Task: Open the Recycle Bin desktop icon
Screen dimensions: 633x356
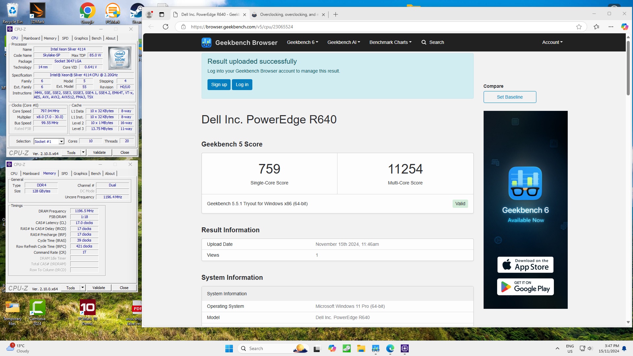Action: [x=12, y=13]
